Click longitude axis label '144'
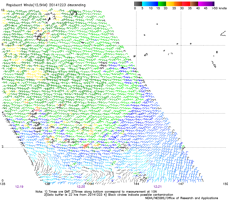 tap(136, 184)
